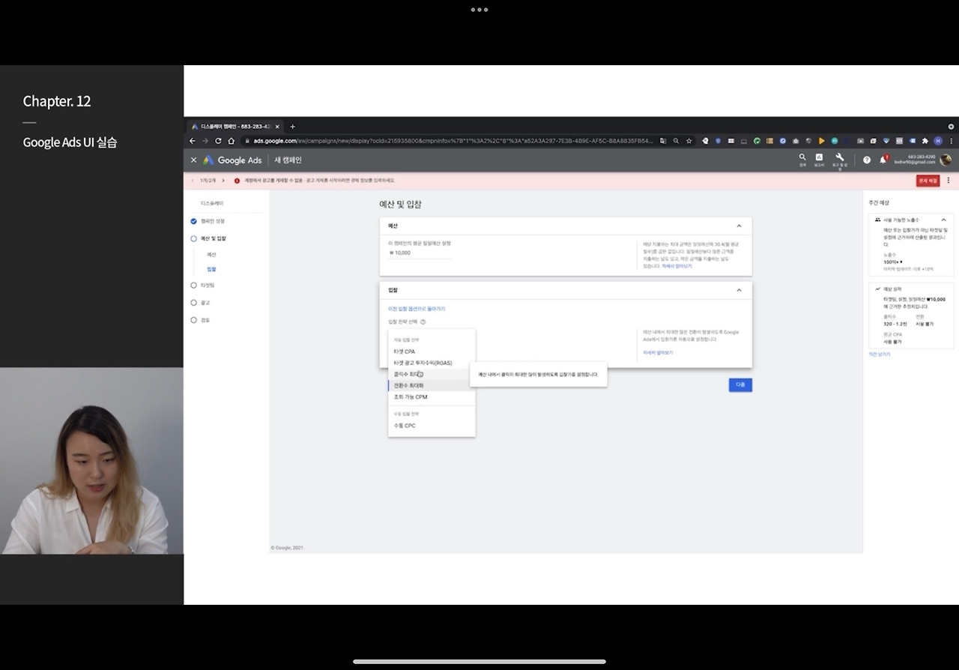Collapse the 입찰 section
The image size is (959, 670).
pyautogui.click(x=739, y=290)
